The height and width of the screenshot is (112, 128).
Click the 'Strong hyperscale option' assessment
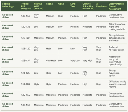[114, 73]
